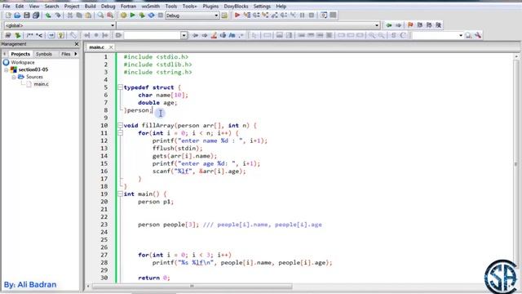Click the Paste toolbar icon

[88, 16]
